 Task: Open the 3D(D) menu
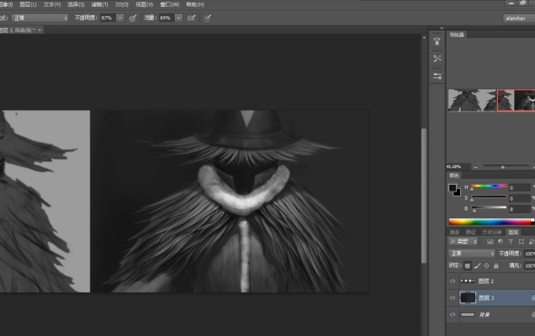click(121, 4)
